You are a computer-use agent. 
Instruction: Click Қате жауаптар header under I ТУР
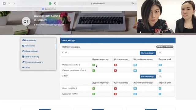pos(121,59)
